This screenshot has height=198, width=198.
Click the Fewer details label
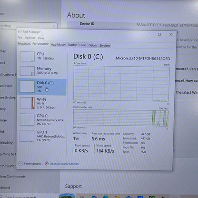[x=32, y=164]
